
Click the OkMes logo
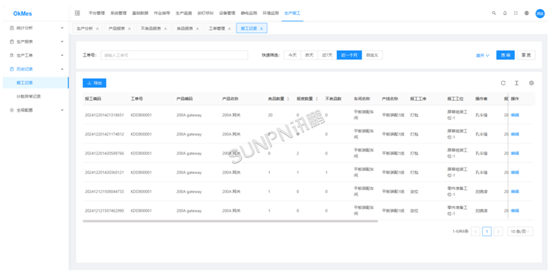coord(23,13)
